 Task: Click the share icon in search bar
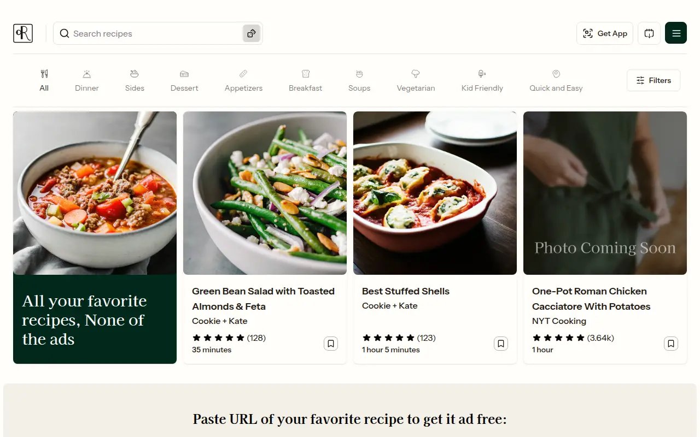click(x=252, y=33)
